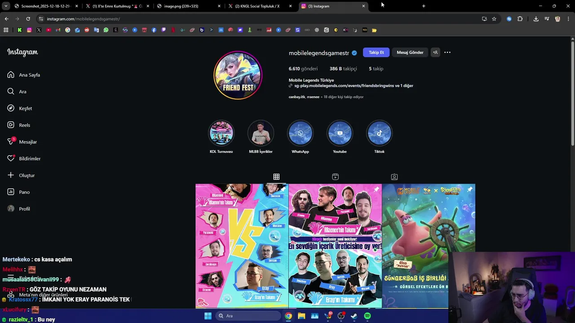
Task: Open the Tiktok story highlight
Action: [379, 133]
